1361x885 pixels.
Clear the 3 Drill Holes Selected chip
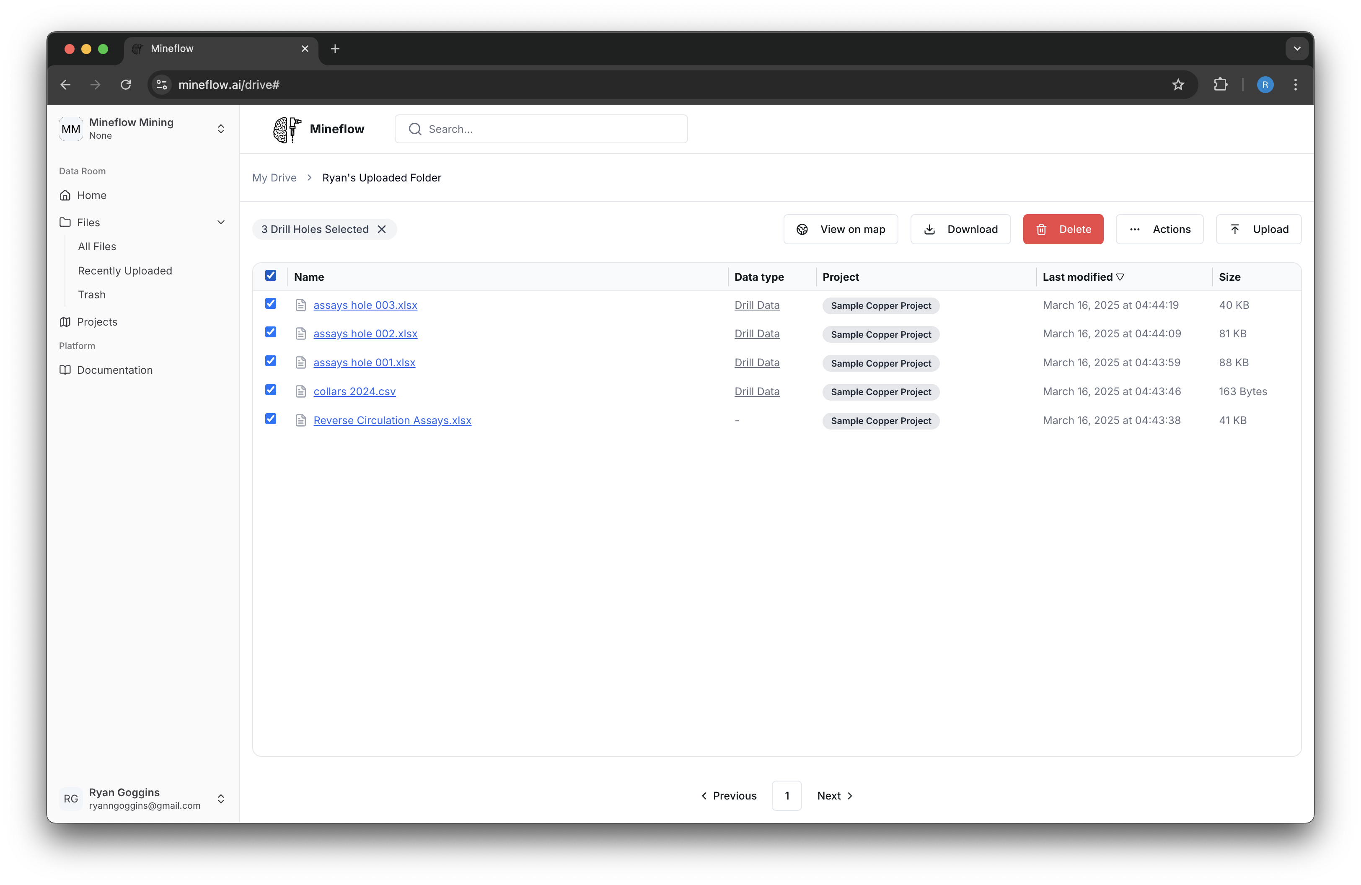(x=382, y=229)
